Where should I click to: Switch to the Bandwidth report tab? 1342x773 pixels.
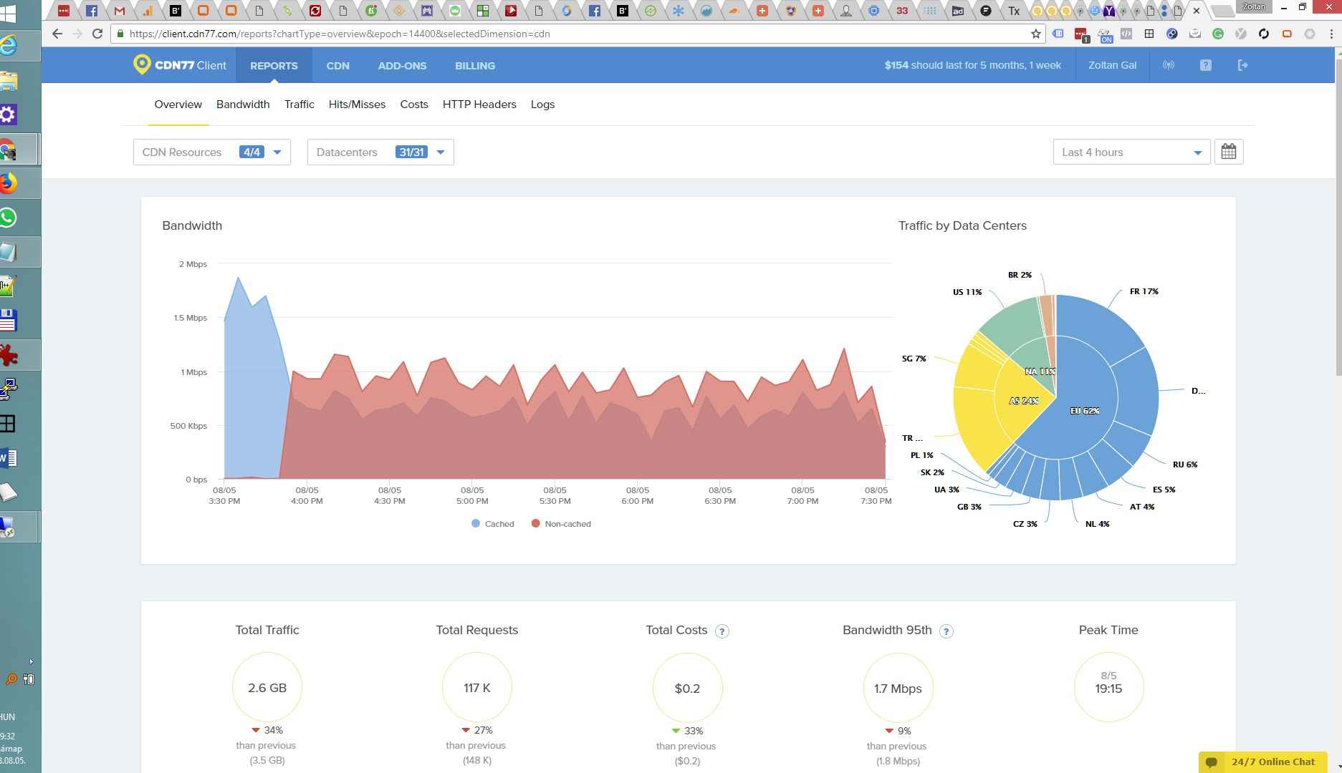(x=243, y=104)
